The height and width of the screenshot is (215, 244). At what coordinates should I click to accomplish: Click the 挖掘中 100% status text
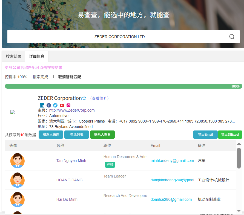pos(16,77)
